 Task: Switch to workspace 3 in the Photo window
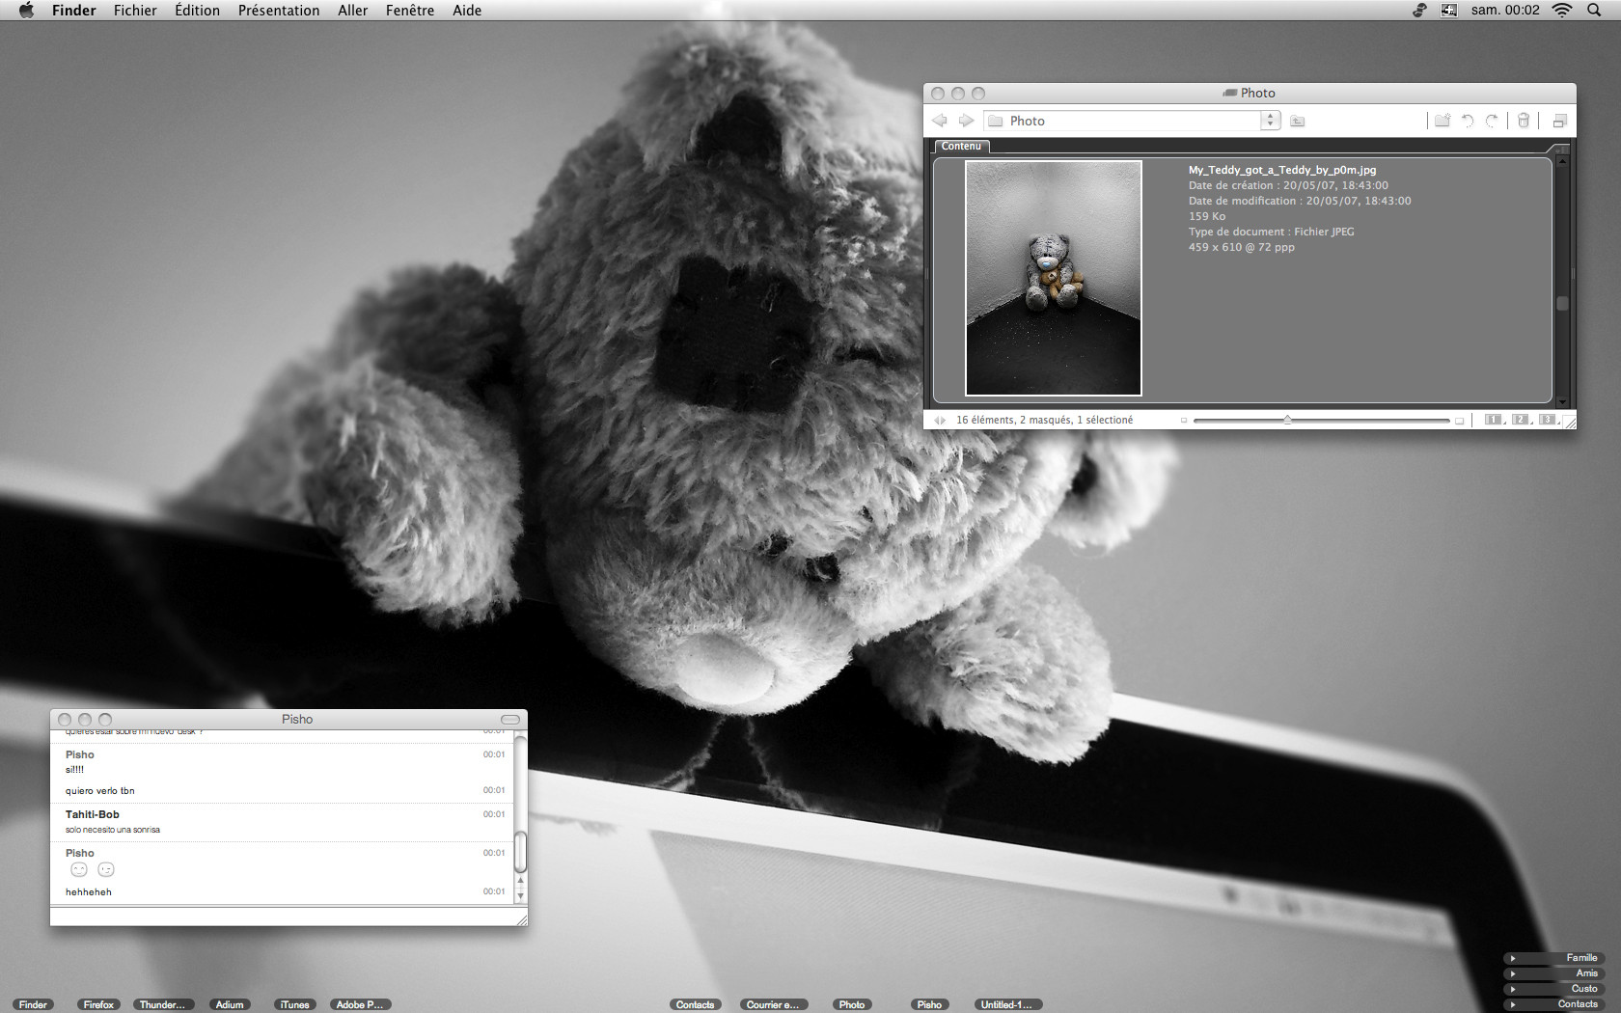click(x=1548, y=420)
